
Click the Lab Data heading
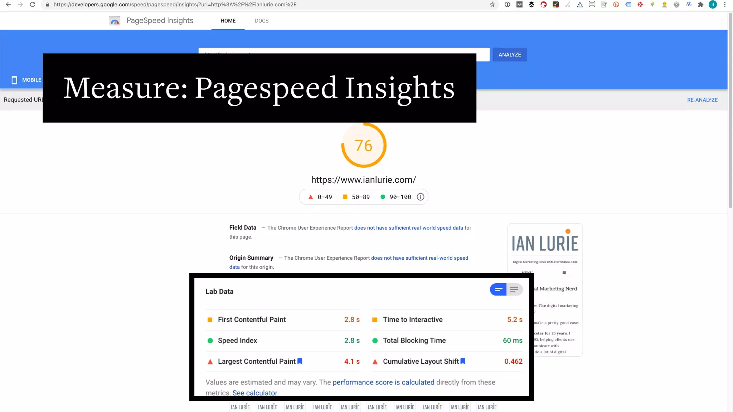click(219, 291)
